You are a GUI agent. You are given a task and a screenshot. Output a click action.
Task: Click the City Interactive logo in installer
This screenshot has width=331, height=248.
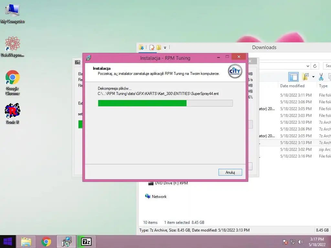tap(235, 71)
